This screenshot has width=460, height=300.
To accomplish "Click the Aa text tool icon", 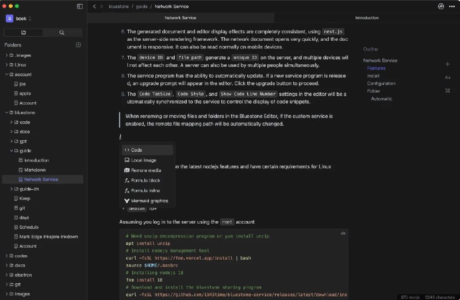I will click(447, 77).
